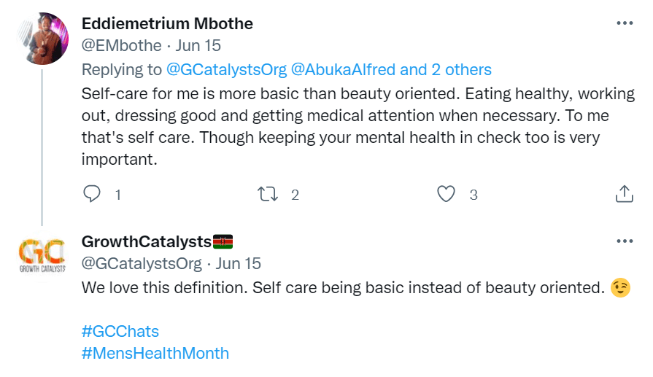Reply to Eddiemetrium Mbothe's tweet
653x377 pixels.
(92, 194)
